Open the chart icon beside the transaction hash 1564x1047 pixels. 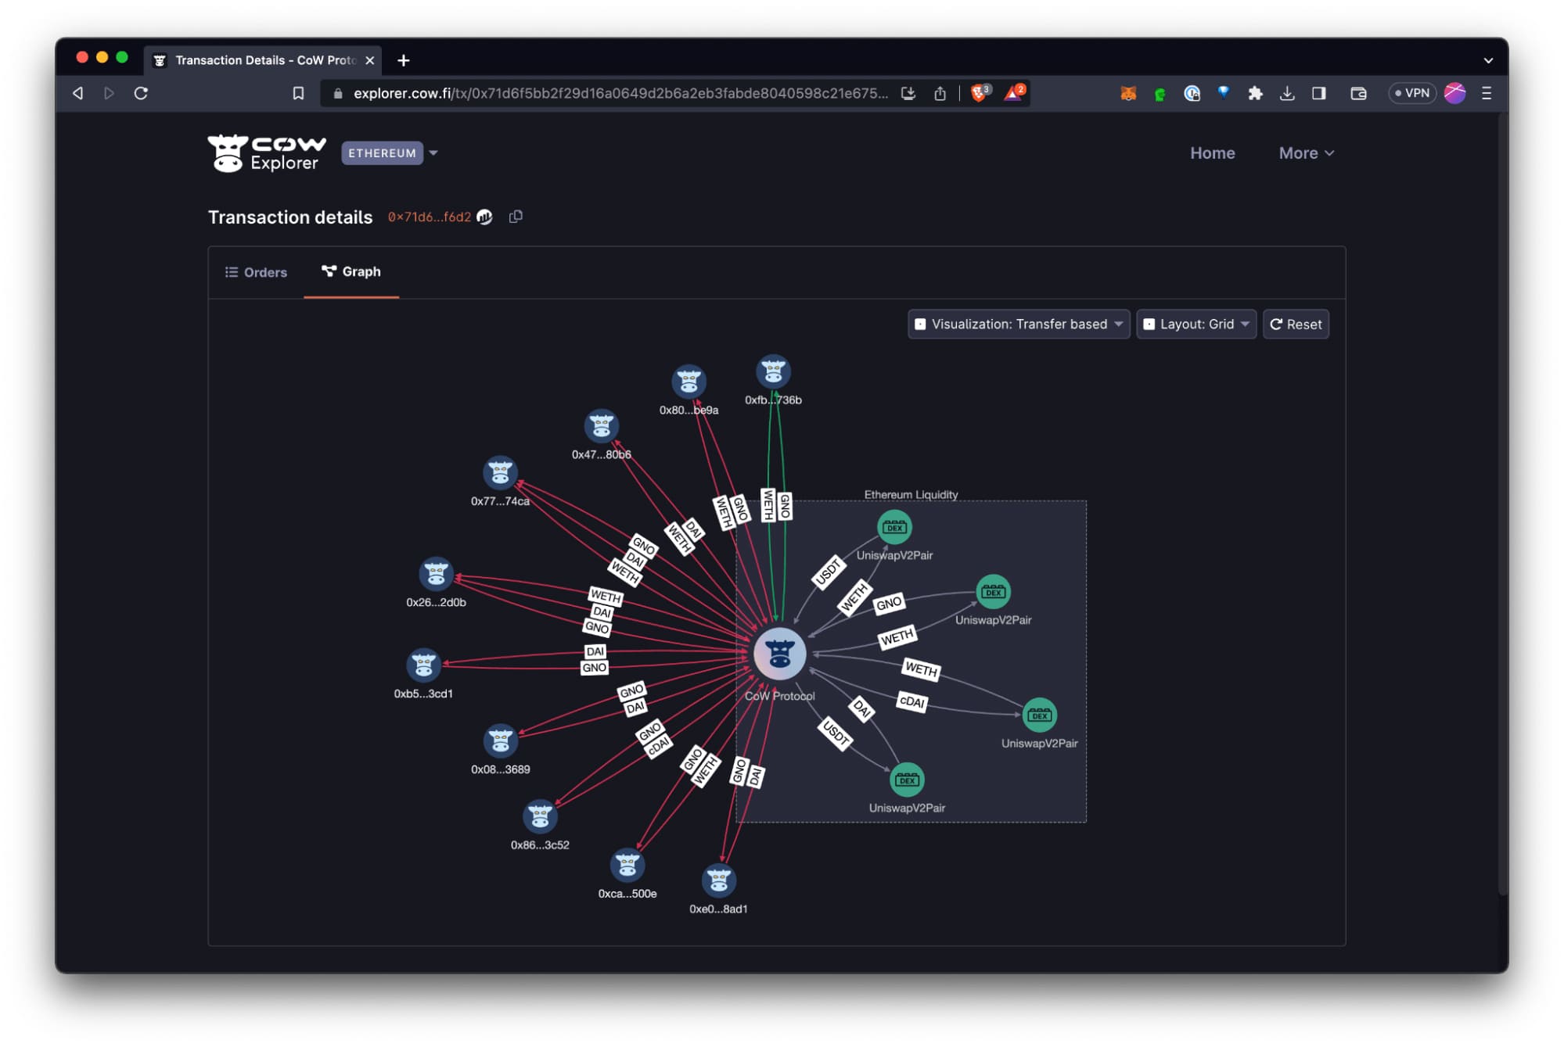[485, 217]
